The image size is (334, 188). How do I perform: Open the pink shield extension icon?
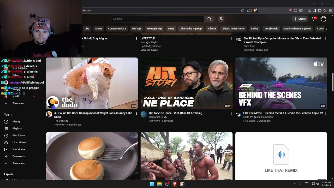[x=290, y=10]
